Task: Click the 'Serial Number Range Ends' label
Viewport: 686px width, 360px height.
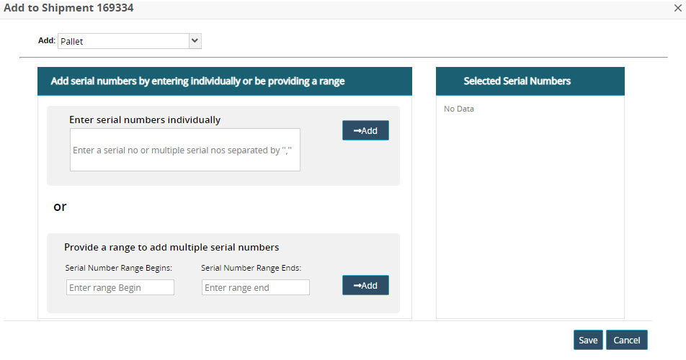Action: point(251,268)
